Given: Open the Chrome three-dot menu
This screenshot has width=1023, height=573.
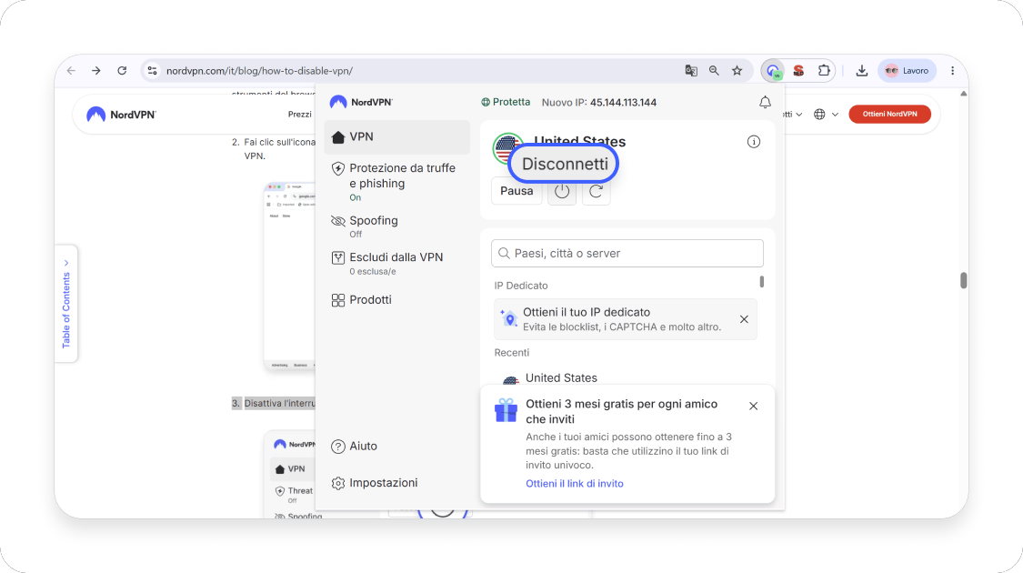Looking at the screenshot, I should tap(953, 70).
